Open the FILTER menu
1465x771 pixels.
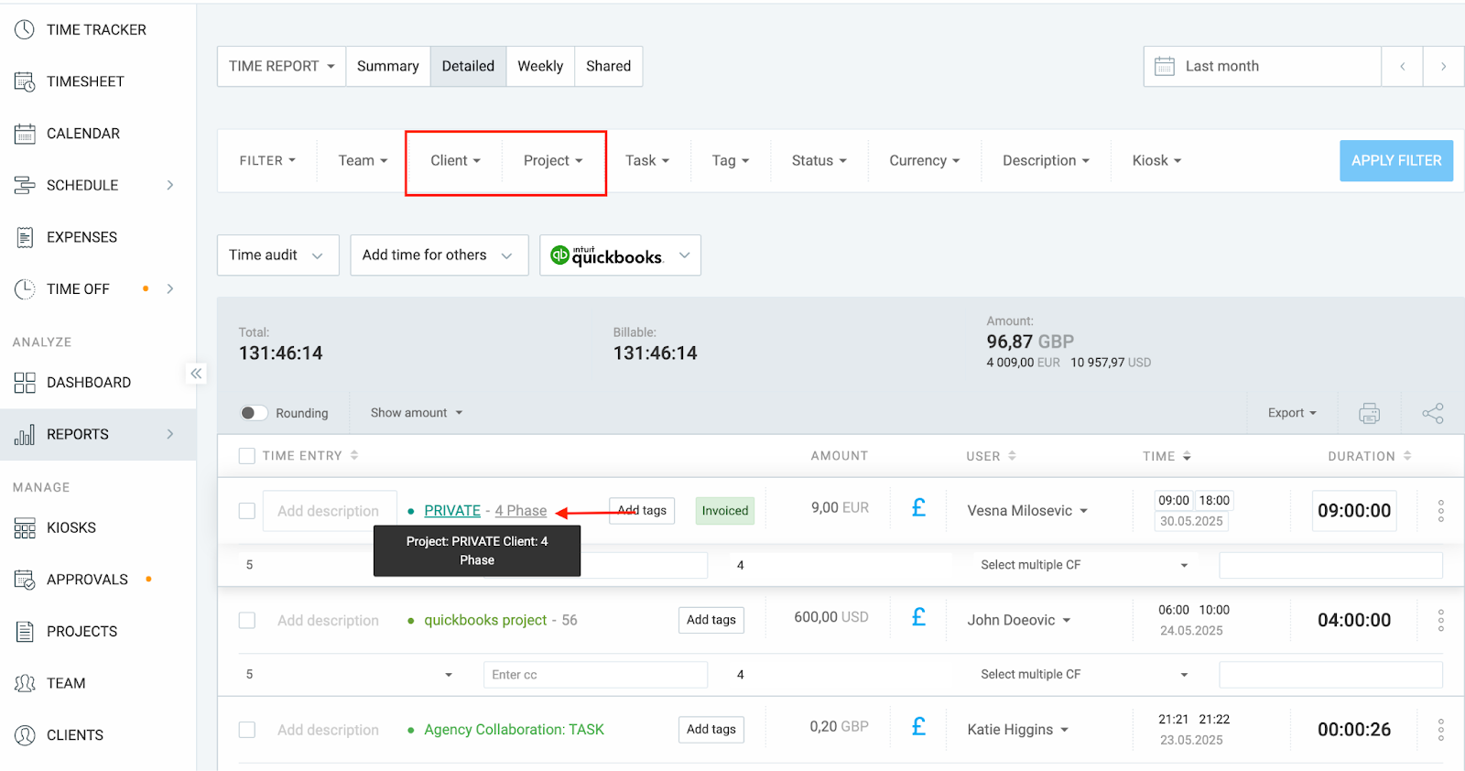click(x=267, y=160)
